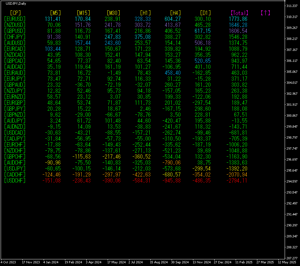Click NZDUSD total value 1646.28
300x266 pixels.
point(238,25)
